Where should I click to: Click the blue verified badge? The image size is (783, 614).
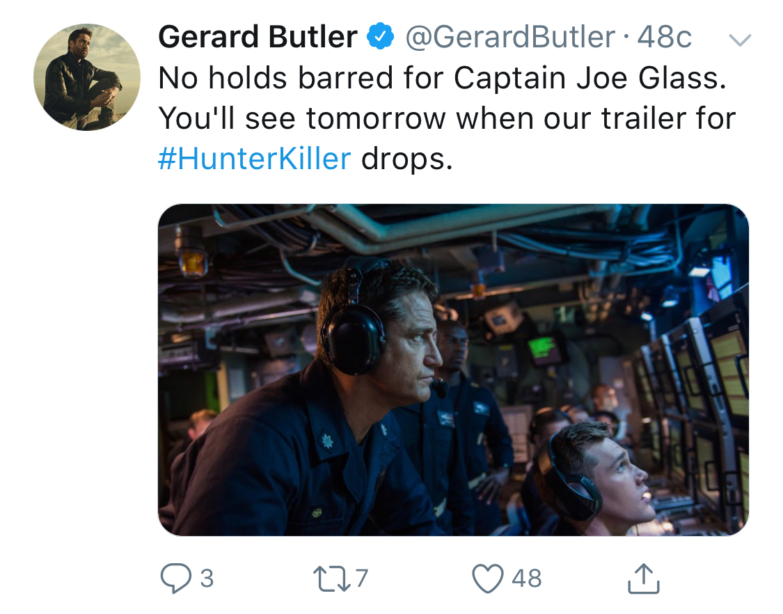click(381, 38)
